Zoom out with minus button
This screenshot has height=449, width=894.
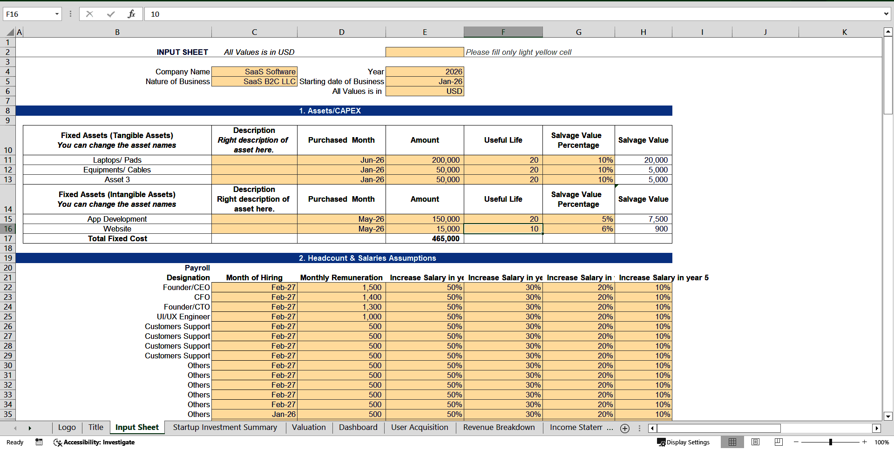tap(796, 442)
